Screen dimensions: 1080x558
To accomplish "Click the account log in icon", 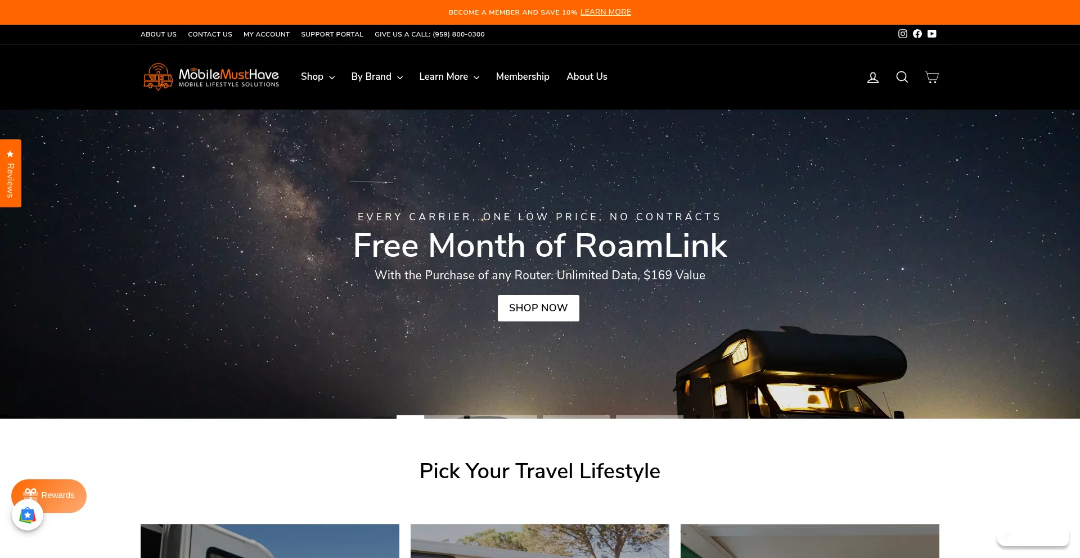I will pyautogui.click(x=873, y=77).
